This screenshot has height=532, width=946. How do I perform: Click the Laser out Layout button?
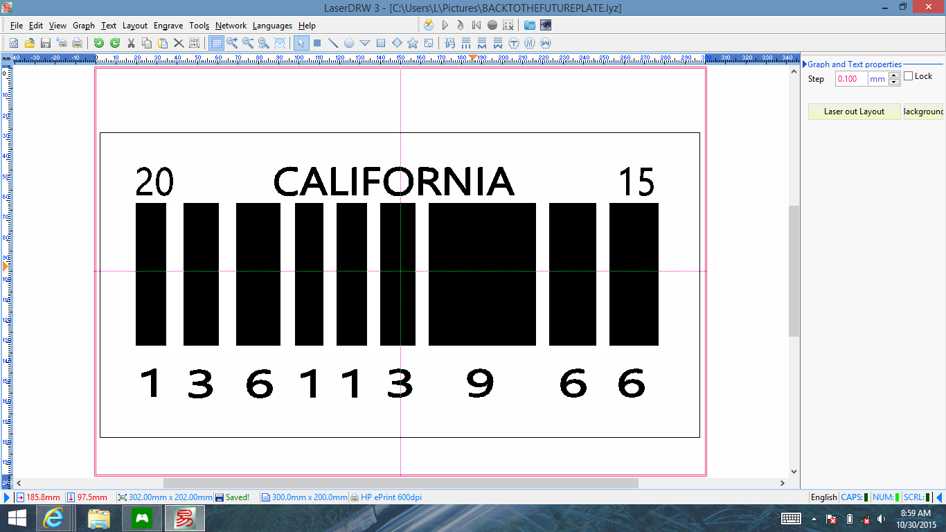[x=855, y=112]
